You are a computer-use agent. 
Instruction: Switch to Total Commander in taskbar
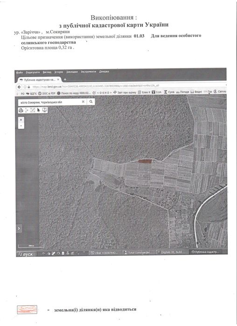(x=138, y=252)
